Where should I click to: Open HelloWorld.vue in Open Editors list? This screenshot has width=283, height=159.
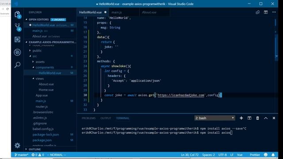[x=50, y=25]
